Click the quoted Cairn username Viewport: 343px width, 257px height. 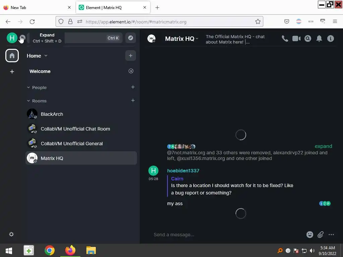(177, 179)
